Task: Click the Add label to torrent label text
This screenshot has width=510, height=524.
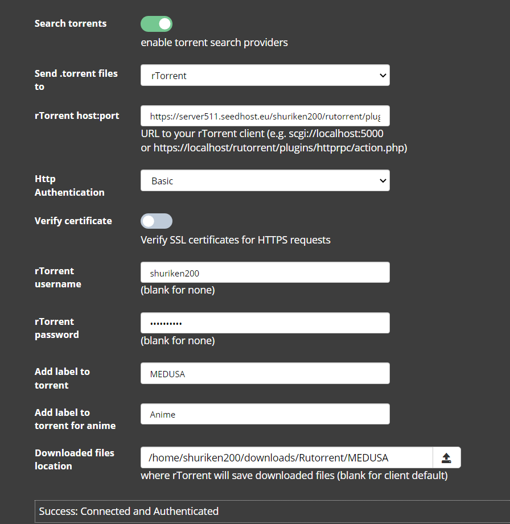Action: click(62, 378)
